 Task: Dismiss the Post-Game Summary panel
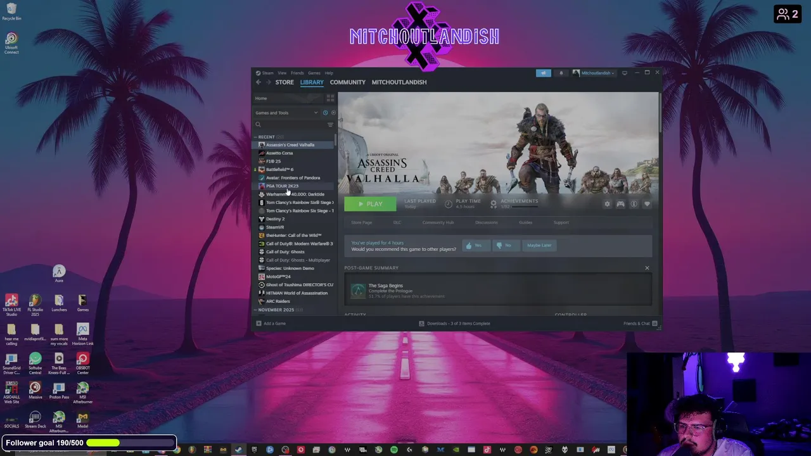647,268
